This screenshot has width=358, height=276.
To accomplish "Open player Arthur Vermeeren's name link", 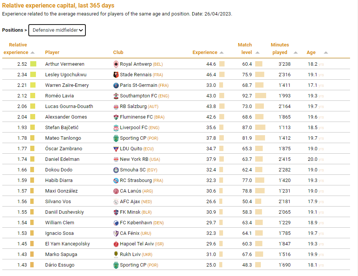I will (65, 64).
